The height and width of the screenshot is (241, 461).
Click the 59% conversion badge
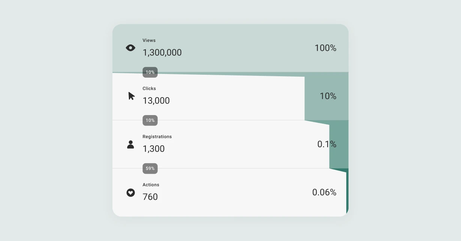click(150, 169)
